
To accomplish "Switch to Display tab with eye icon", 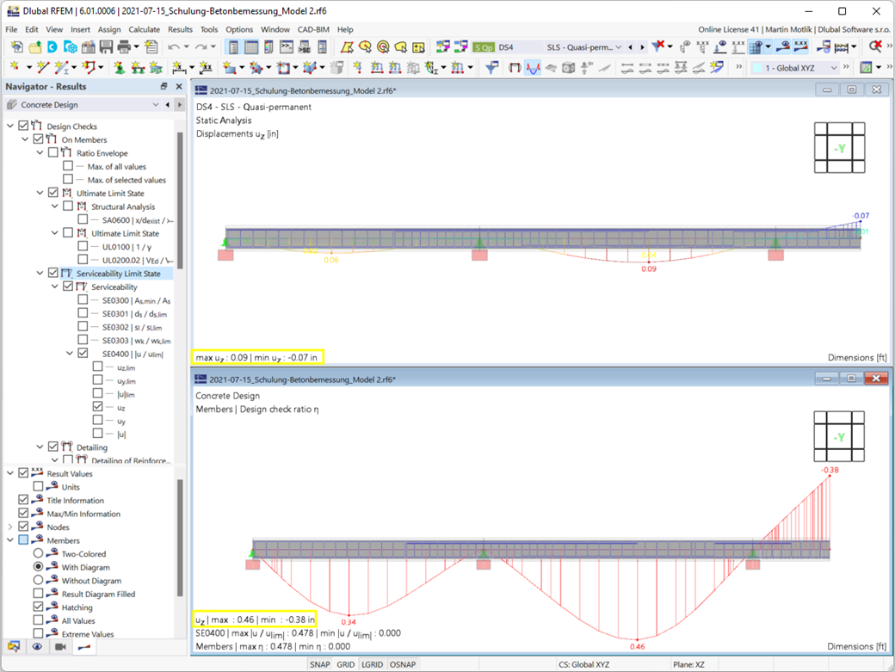I will click(x=37, y=646).
